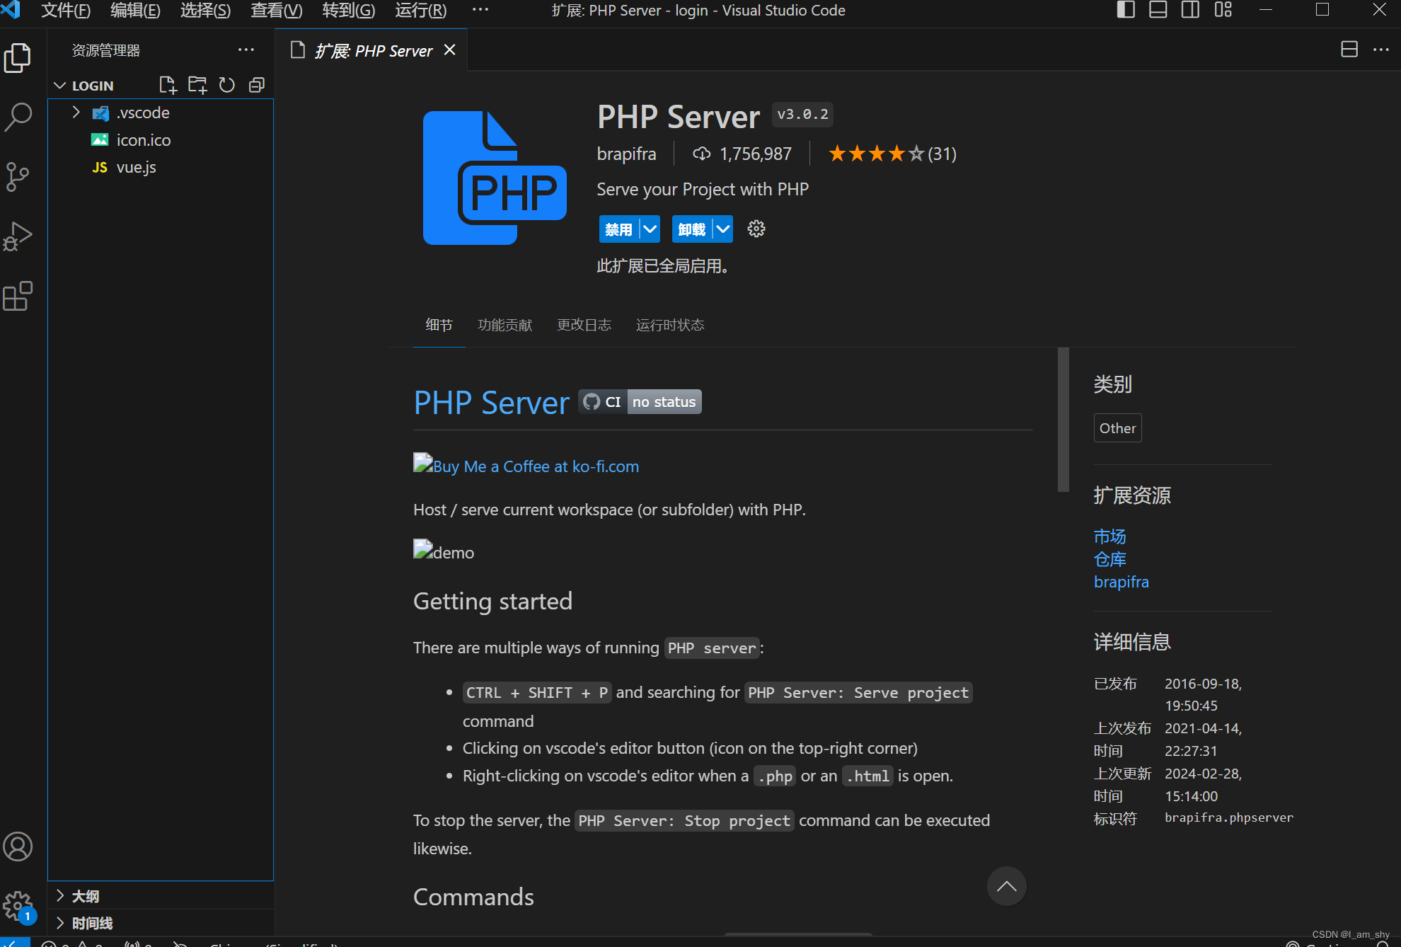The image size is (1401, 947).
Task: Click the v3.0.2 version label
Action: click(802, 115)
